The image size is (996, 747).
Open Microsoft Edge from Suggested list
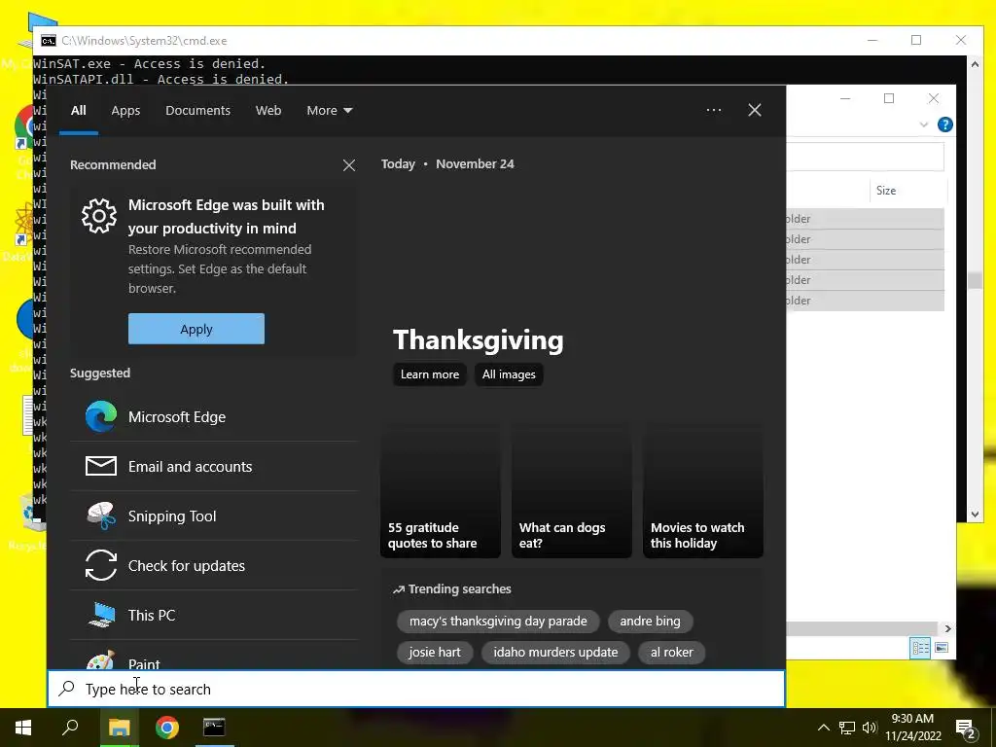point(214,416)
